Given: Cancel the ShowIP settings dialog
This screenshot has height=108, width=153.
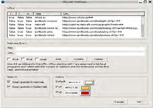Looking at the screenshot, I should [119, 102].
